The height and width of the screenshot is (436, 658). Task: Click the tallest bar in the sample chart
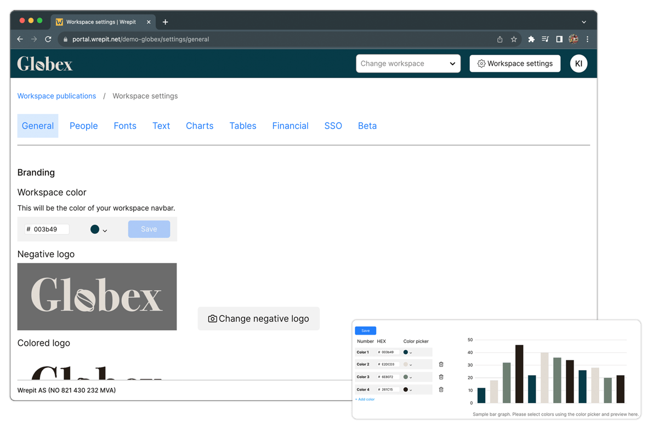pos(519,374)
